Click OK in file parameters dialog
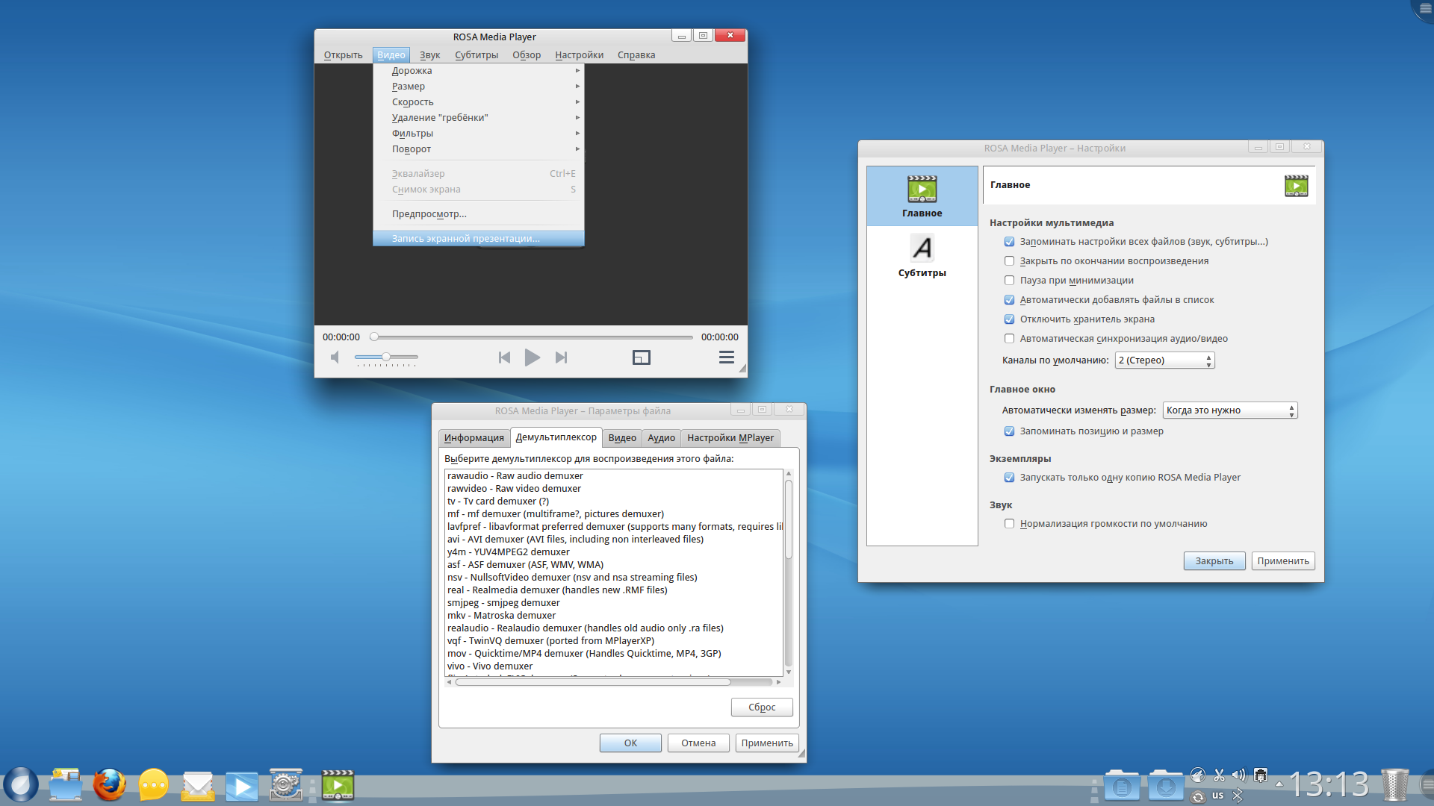The height and width of the screenshot is (806, 1434). 630,743
